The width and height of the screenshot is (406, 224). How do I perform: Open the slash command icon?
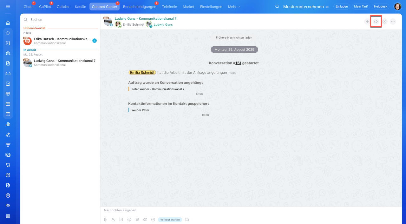click(121, 220)
